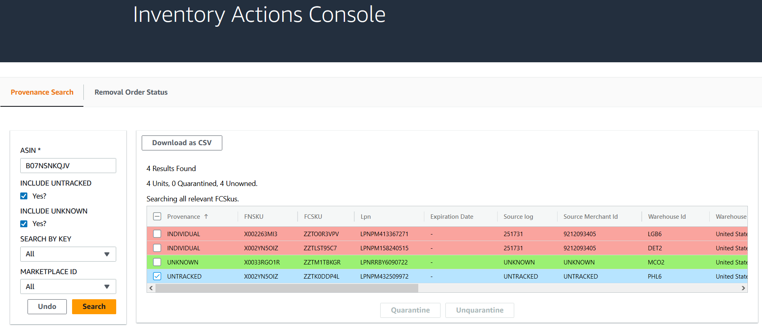The image size is (762, 334).
Task: Switch to Removal Order Status tab
Action: 131,92
